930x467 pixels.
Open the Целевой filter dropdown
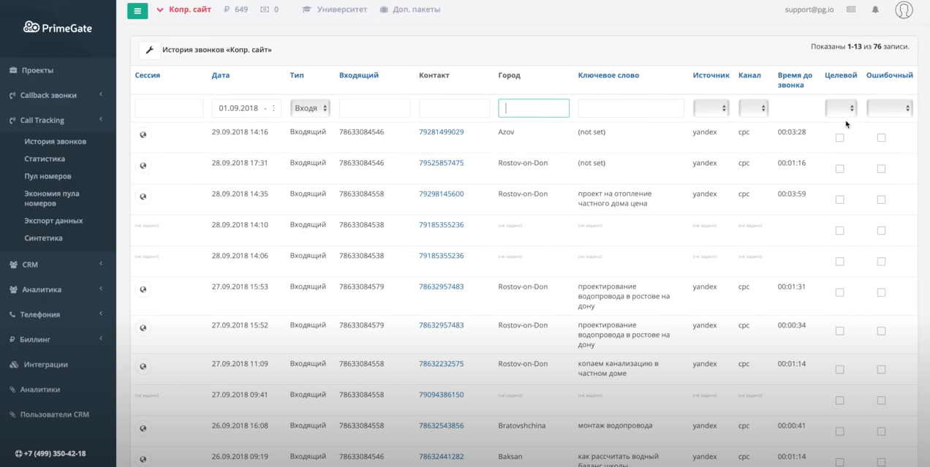(841, 108)
